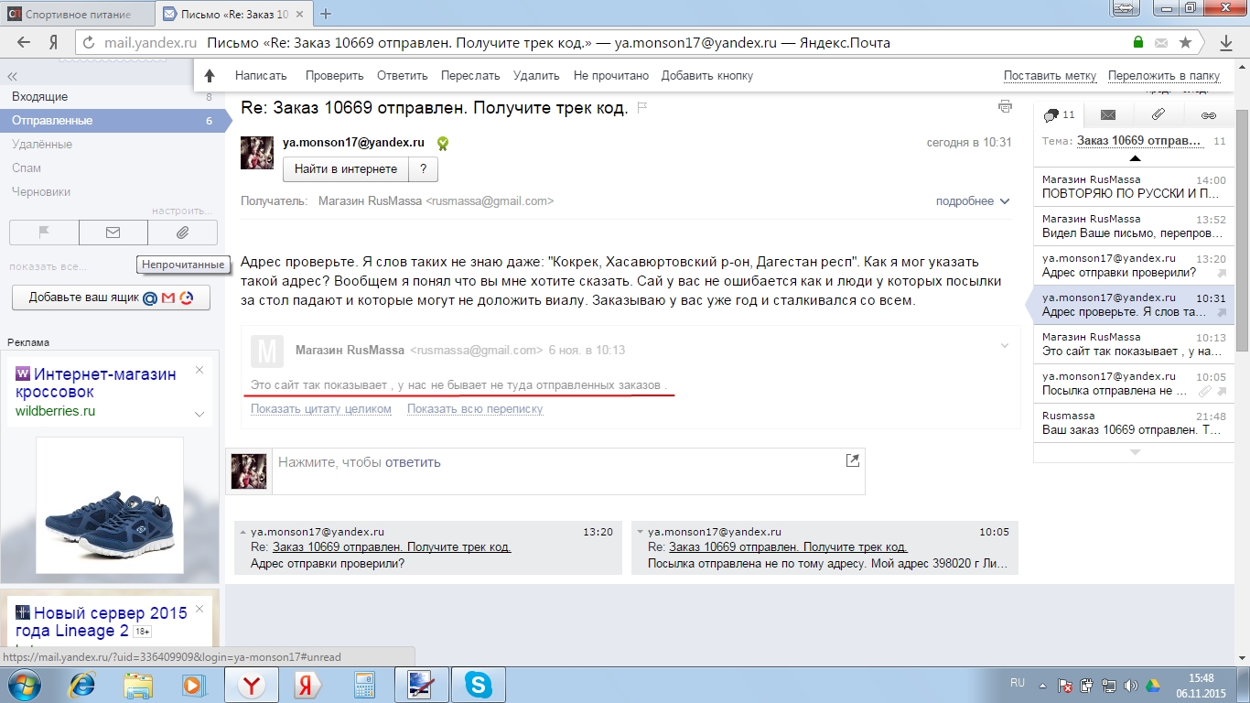Screen dimensions: 1250x703
Task: Expand the reply box with the arrow icon
Action: point(852,461)
